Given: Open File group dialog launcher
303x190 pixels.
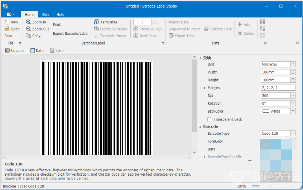Looking at the screenshot, I should pyautogui.click(x=20, y=43).
